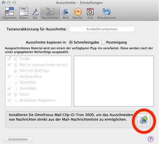Open help with the question mark button

point(150,139)
